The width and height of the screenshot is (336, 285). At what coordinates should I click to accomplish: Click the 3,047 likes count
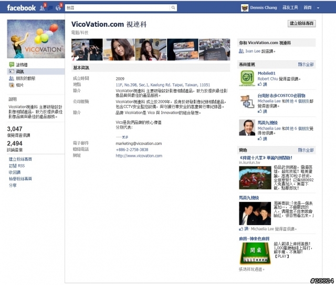point(15,129)
